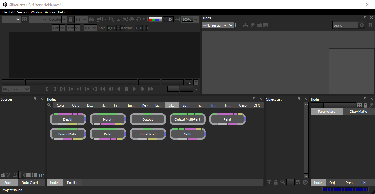Viewport: 375px width, 194px height.
Task: Click the fit-to-window brackets icon in viewer
Action: pyautogui.click(x=125, y=19)
